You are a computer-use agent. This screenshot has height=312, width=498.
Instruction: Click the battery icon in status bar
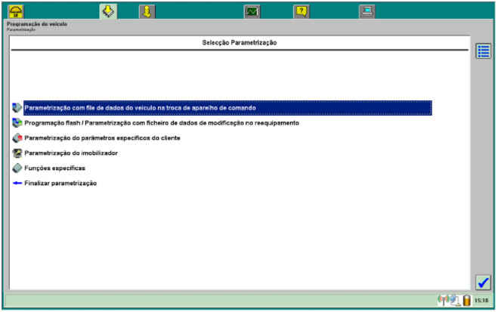click(467, 300)
